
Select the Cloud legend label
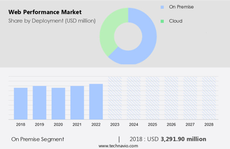coord(176,21)
